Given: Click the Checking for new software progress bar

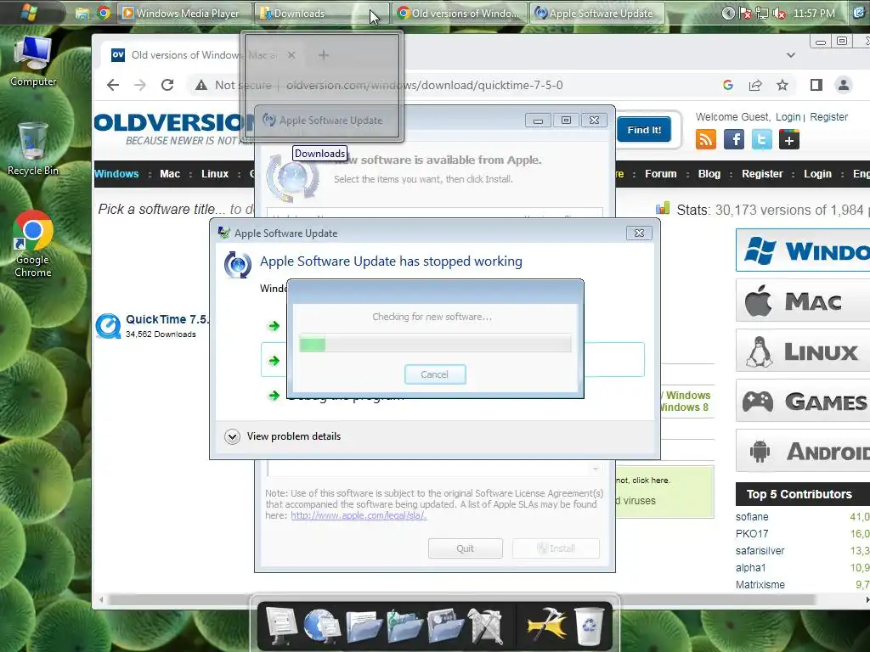Looking at the screenshot, I should 435,344.
